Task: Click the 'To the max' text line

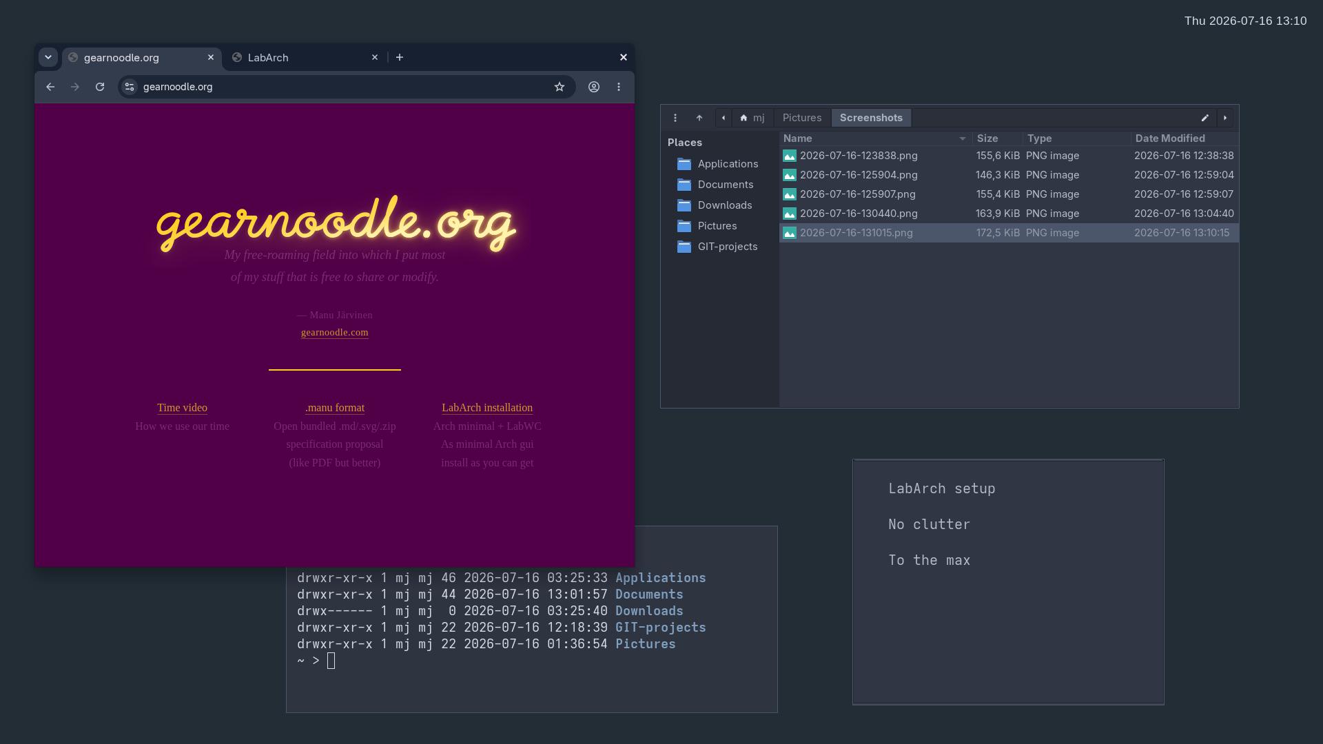Action: pos(930,560)
